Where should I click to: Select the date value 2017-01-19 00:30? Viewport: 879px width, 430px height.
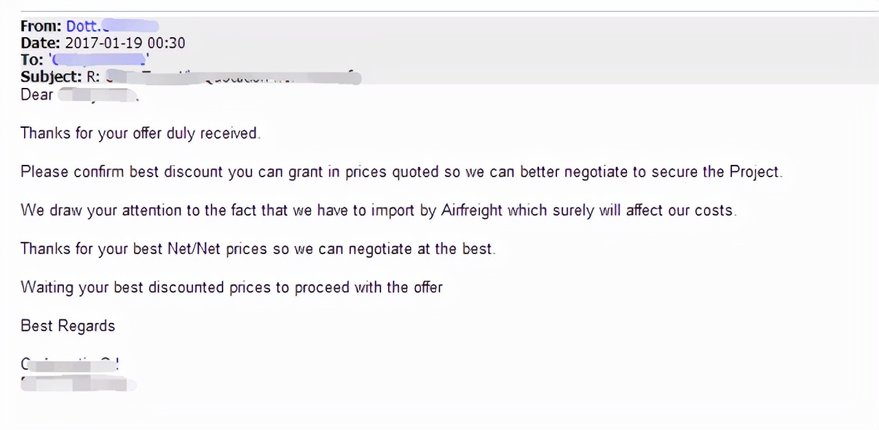pyautogui.click(x=125, y=43)
